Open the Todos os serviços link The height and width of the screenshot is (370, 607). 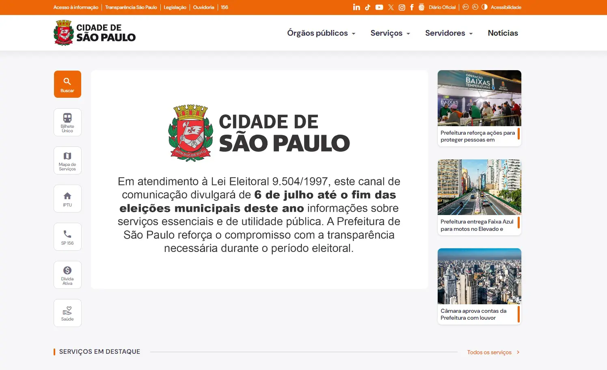489,352
